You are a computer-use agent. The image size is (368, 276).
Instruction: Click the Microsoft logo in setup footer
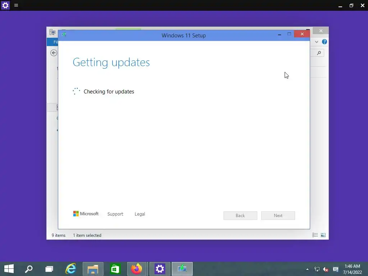click(86, 213)
